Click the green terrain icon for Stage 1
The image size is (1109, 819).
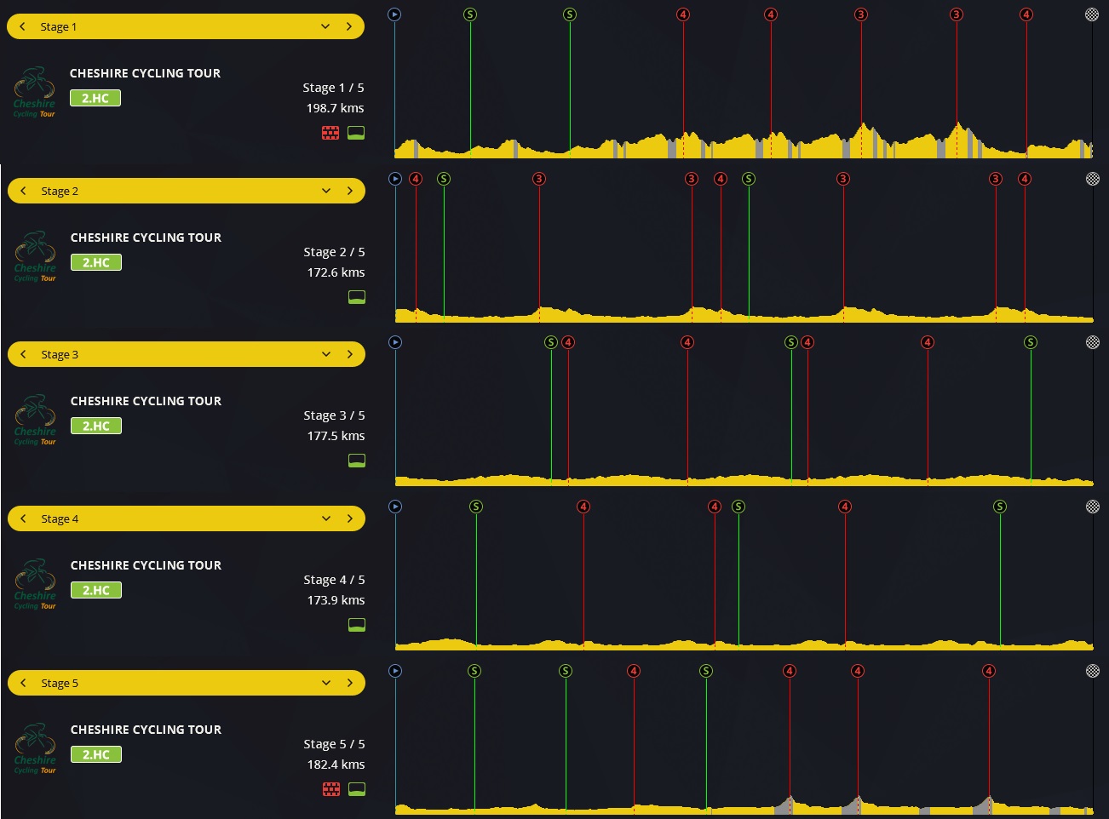click(356, 133)
